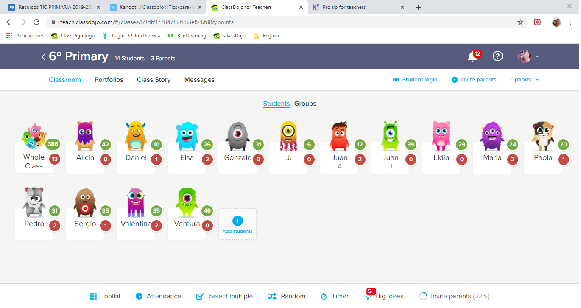Click J.'s yellow cyclops monster avatar

[288, 136]
